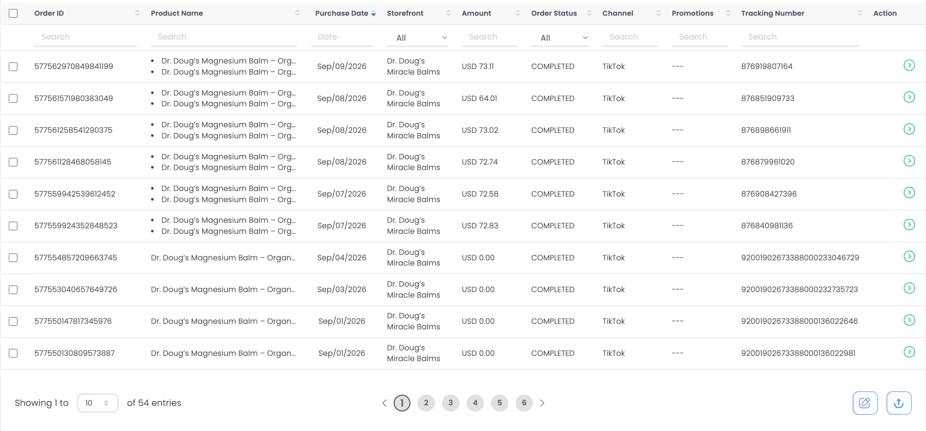Open action arrow for order 577561571980383049
The height and width of the screenshot is (431, 926).
[909, 97]
